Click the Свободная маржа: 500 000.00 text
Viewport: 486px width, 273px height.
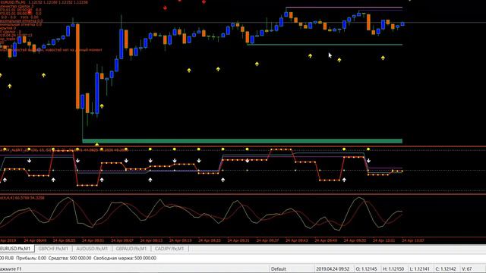point(125,258)
